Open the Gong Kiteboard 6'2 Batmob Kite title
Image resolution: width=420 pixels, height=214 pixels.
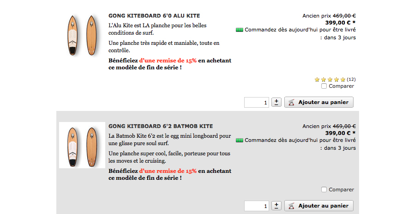coord(161,126)
